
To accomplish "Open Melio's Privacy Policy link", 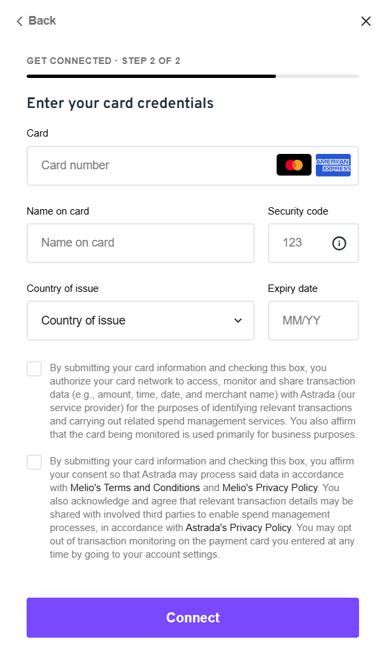I will [x=270, y=488].
